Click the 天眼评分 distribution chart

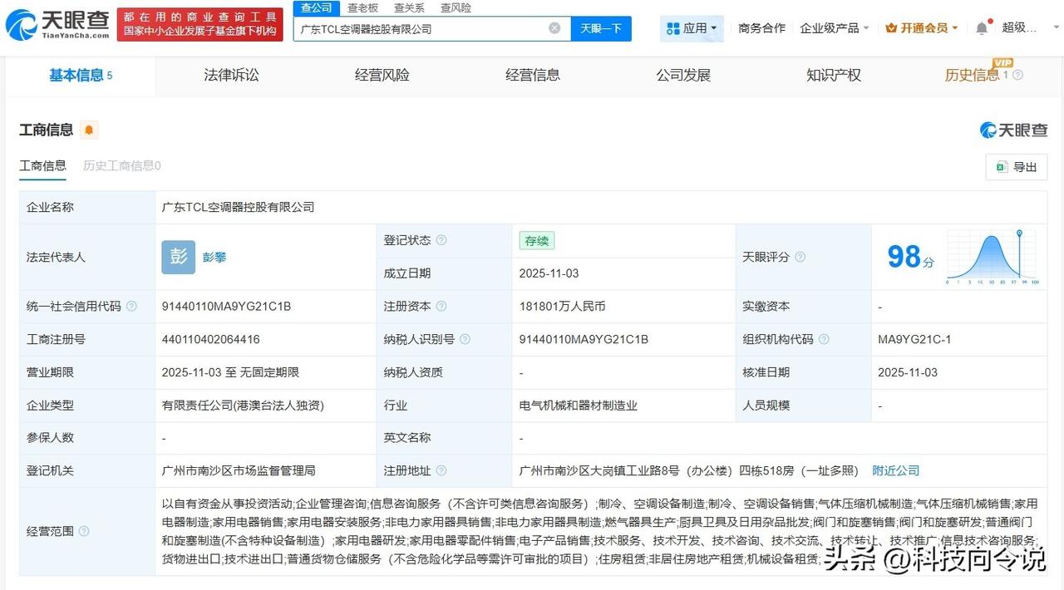pos(991,257)
